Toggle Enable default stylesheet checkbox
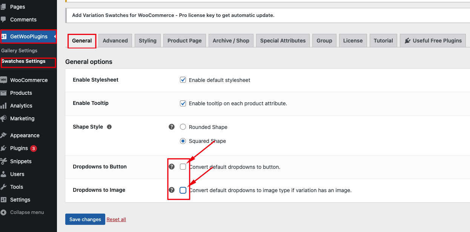 coord(183,80)
